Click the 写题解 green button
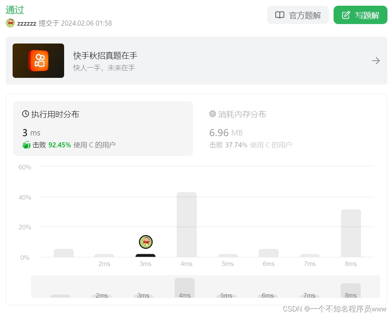The height and width of the screenshot is (316, 392). (x=360, y=15)
